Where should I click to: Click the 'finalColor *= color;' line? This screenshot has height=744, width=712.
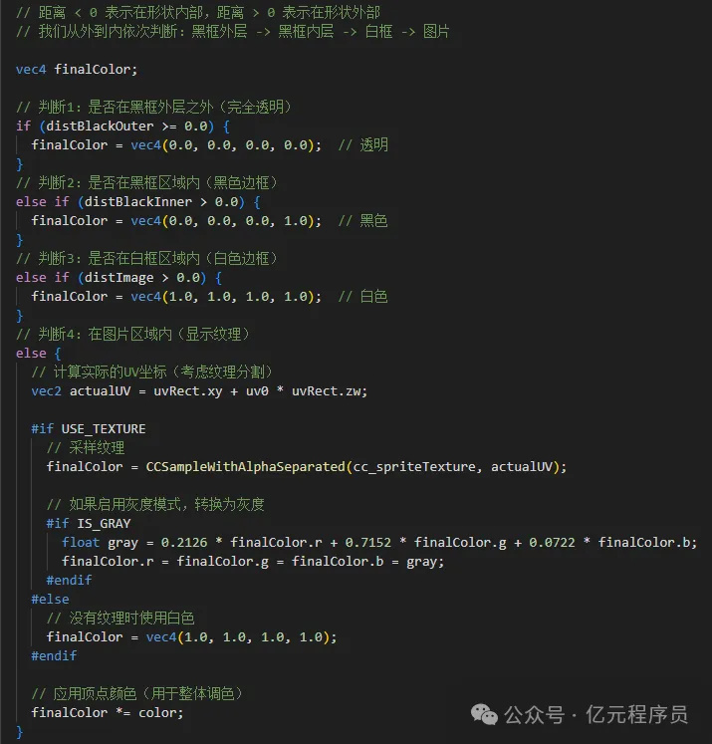[x=108, y=713]
